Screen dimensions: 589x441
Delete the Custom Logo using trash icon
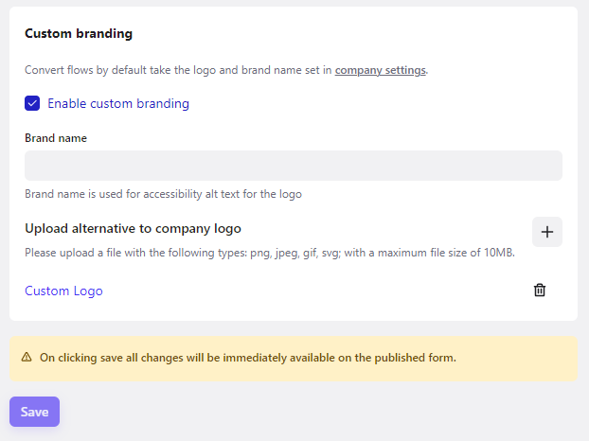pos(540,291)
